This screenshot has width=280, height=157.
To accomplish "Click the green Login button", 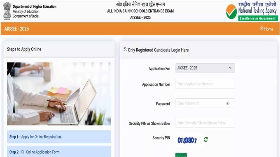I will pos(181,155).
